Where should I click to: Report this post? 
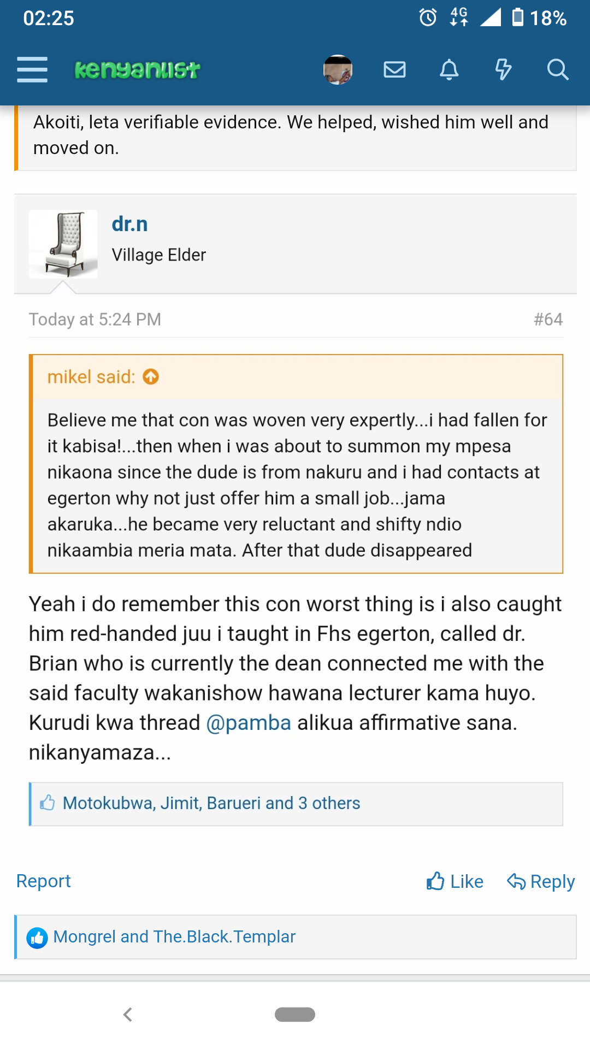[x=44, y=881]
